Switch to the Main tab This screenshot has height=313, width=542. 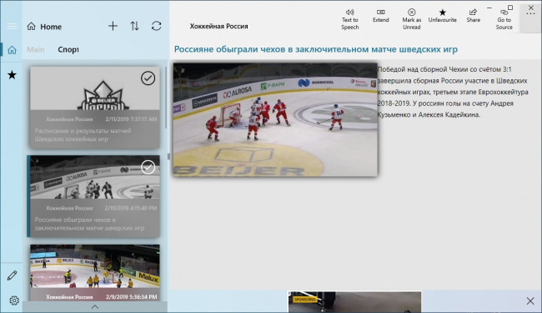[36, 49]
